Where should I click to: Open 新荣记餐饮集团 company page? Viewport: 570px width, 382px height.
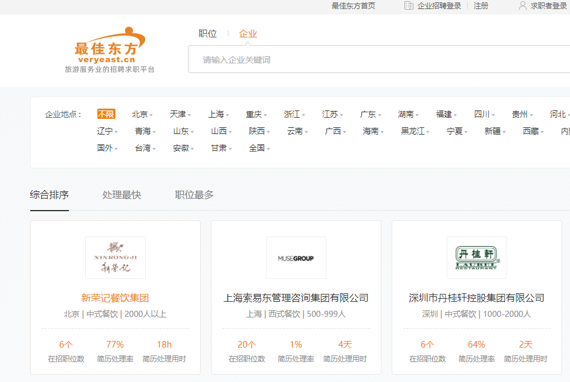click(x=115, y=298)
